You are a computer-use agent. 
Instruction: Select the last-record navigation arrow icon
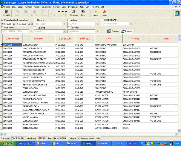(62, 11)
